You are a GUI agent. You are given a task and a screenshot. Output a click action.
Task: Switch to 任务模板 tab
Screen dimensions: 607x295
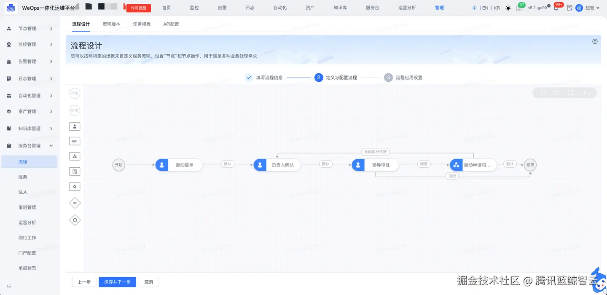click(x=142, y=24)
